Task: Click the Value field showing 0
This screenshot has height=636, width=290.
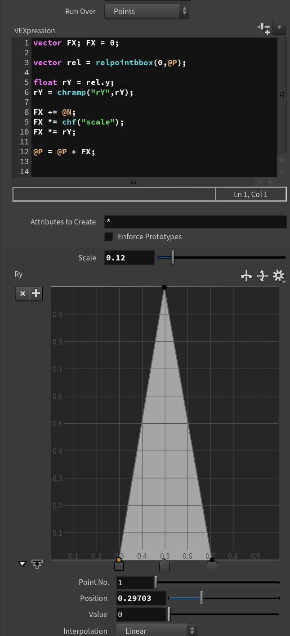Action: (x=141, y=614)
